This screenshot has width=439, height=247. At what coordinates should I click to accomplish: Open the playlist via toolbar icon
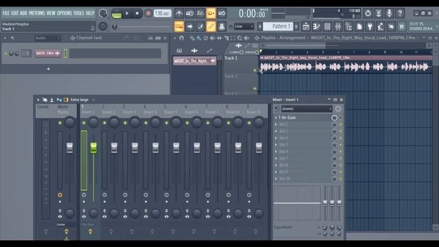[306, 27]
